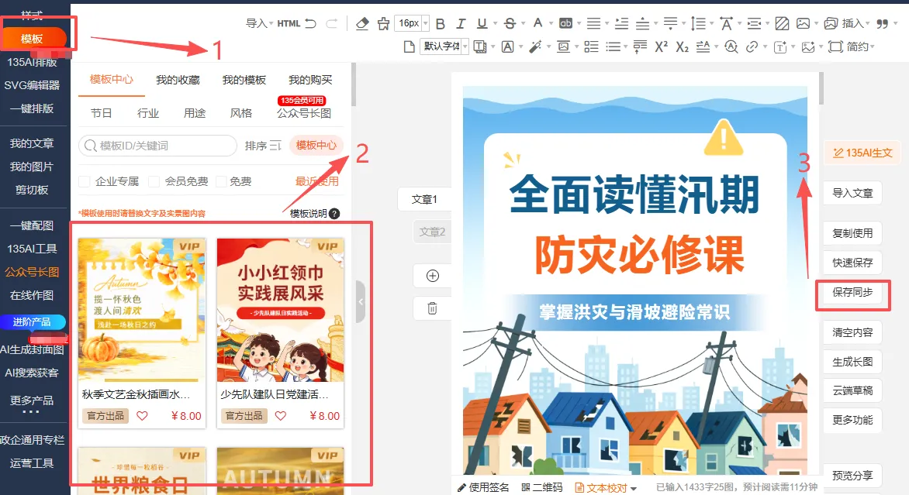Image resolution: width=909 pixels, height=495 pixels.
Task: Check the 企业专属 filter checkbox
Action: click(x=85, y=182)
